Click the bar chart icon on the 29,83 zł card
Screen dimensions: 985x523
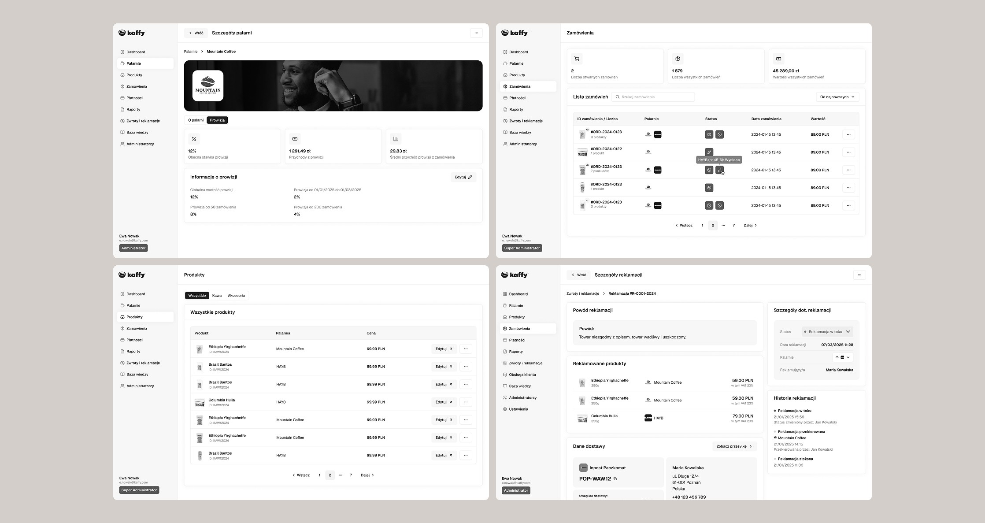[x=396, y=139]
